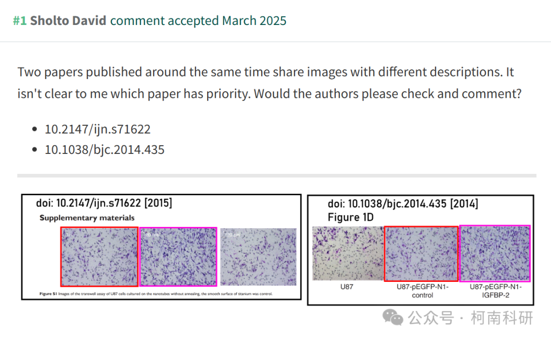This screenshot has height=340, width=551.
Task: Click the 'comment accepted March 2025' text
Action: pos(198,21)
